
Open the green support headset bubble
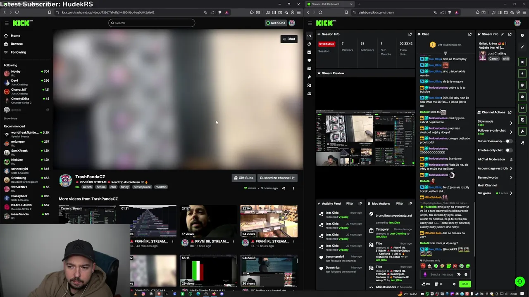[x=519, y=282]
